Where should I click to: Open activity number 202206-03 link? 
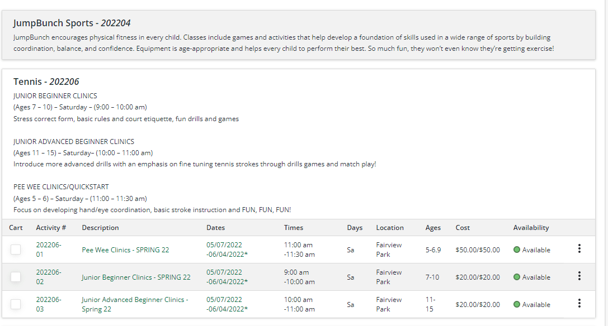coord(49,304)
